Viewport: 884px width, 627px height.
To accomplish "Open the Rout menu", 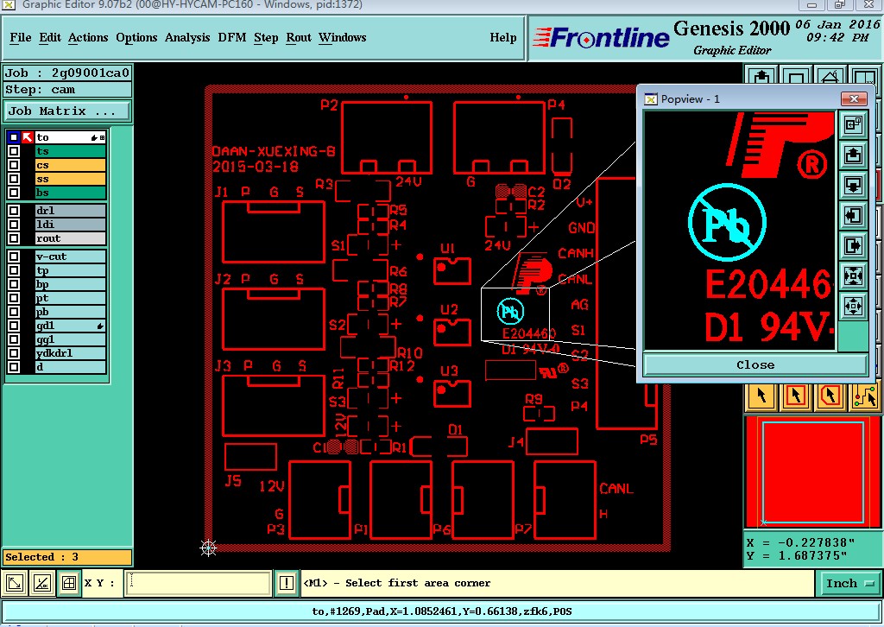I will pos(298,38).
